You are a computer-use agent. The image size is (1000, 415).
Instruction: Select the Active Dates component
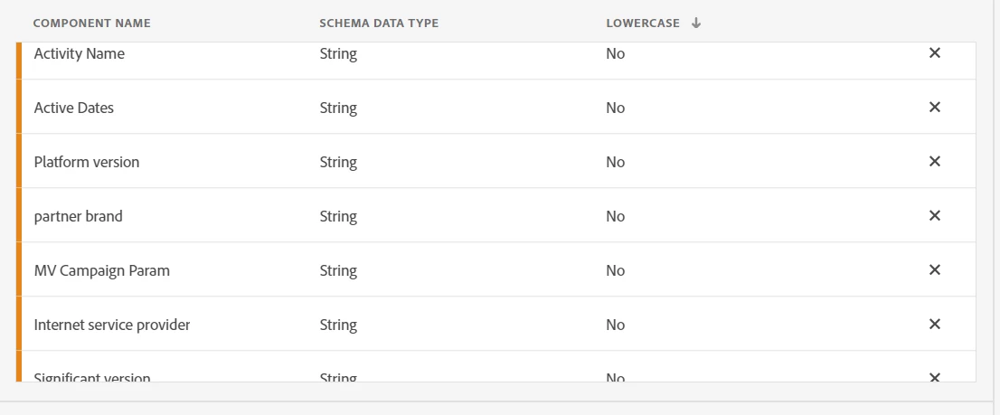(74, 108)
